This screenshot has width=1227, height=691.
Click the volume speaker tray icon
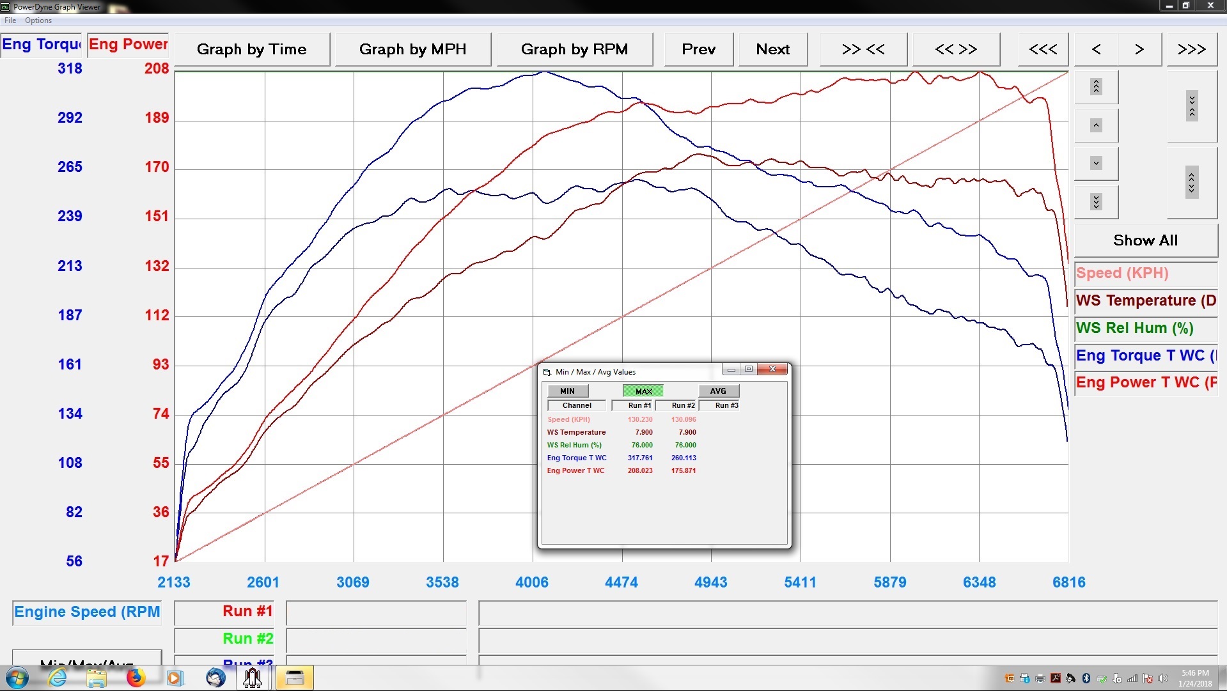(x=1162, y=678)
